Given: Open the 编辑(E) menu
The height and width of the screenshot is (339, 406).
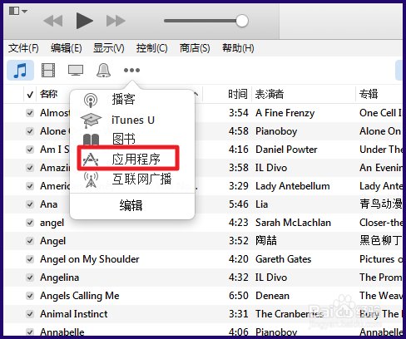Looking at the screenshot, I should coord(67,48).
